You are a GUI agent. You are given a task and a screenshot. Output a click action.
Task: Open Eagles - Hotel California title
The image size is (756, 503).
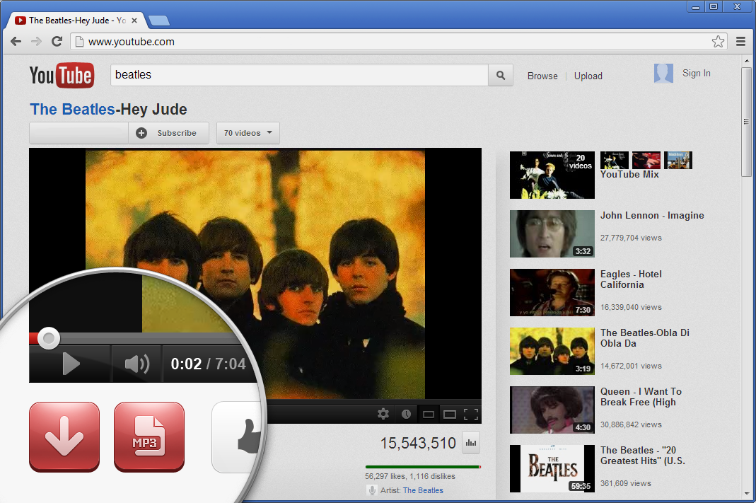631,279
